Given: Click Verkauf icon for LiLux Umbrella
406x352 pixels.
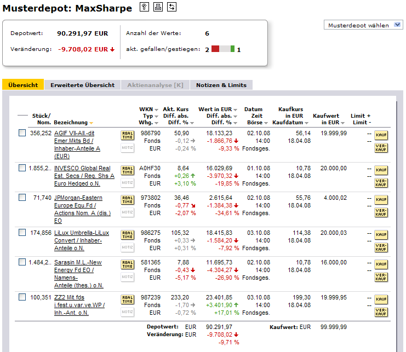Looking at the screenshot, I should (x=381, y=247).
